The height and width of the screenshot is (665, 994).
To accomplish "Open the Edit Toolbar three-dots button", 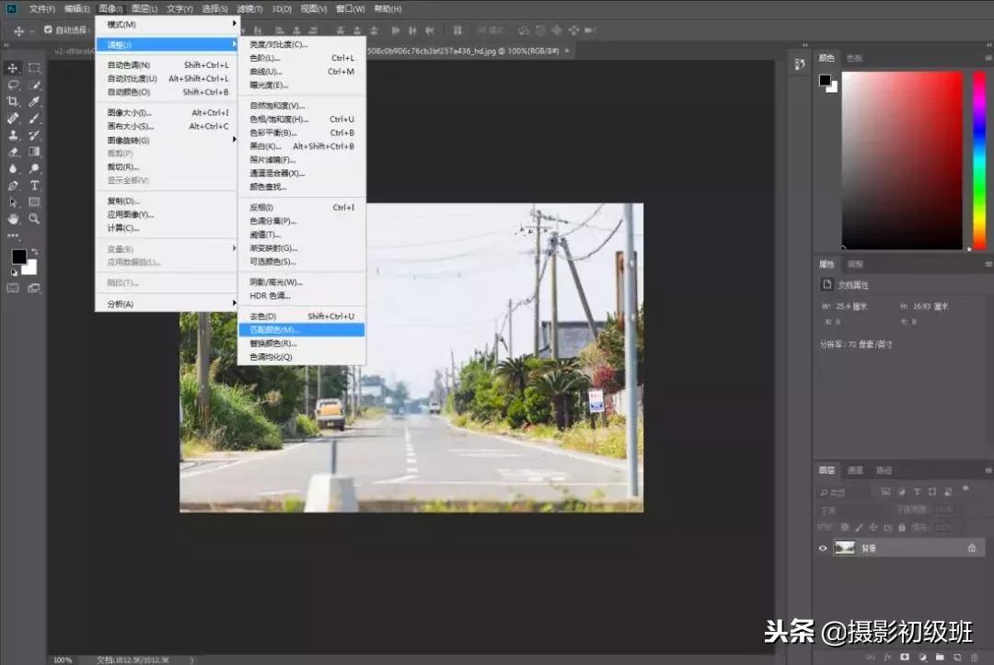I will pos(13,235).
